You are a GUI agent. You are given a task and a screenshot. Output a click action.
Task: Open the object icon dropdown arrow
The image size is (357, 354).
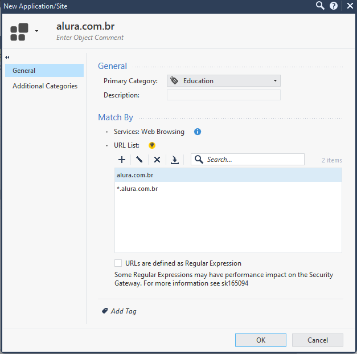36,31
